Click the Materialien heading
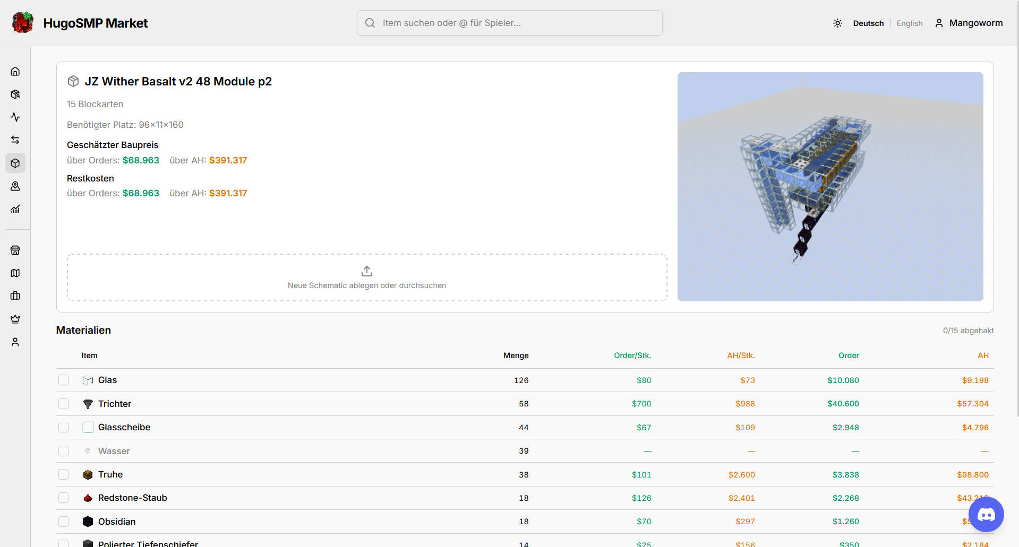 [83, 330]
